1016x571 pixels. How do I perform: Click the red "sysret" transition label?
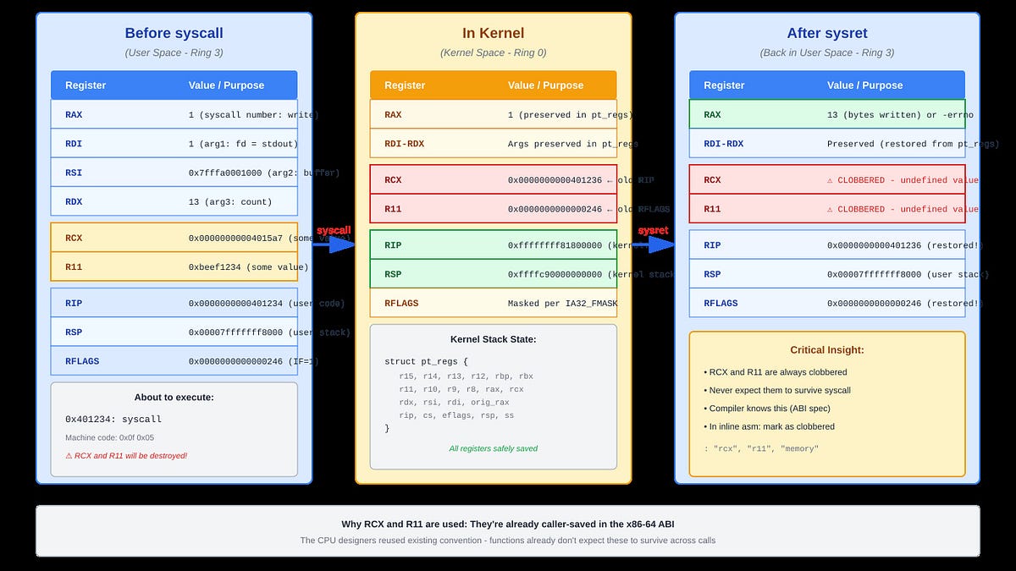click(x=652, y=230)
